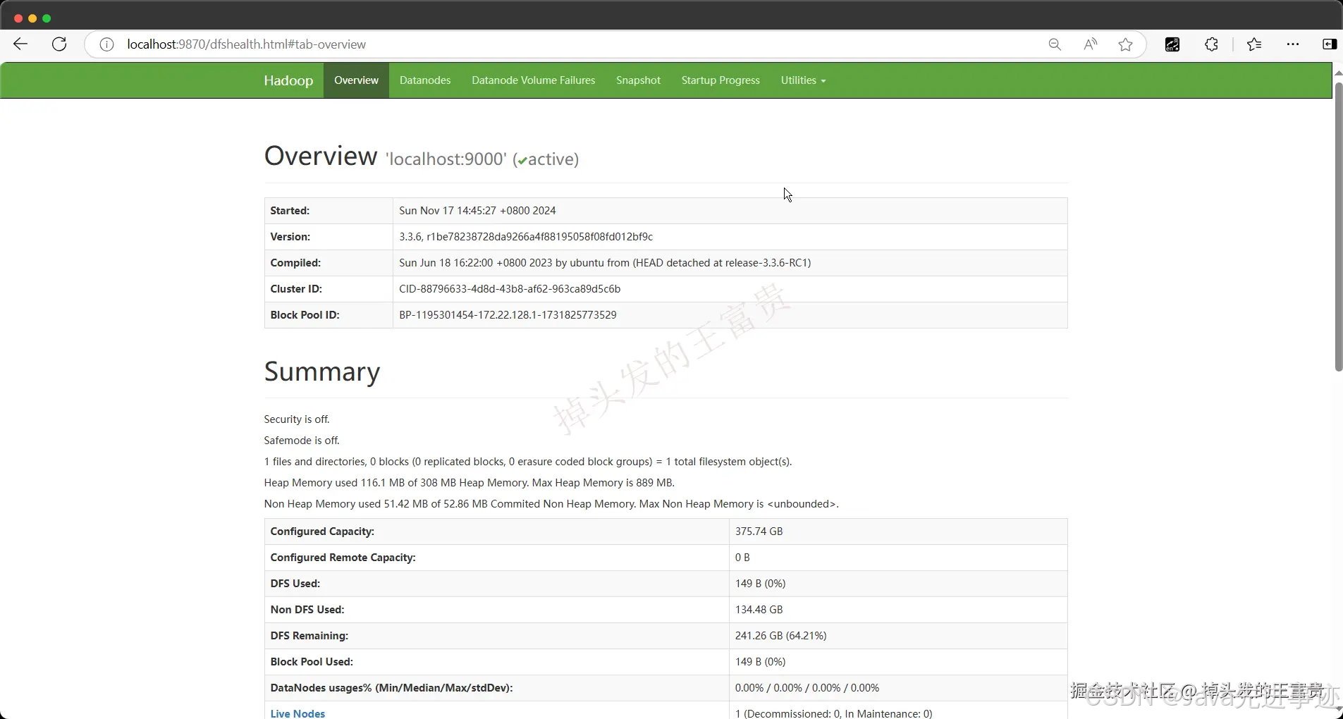Open the Datanodes tab
1343x719 pixels.
(x=425, y=80)
